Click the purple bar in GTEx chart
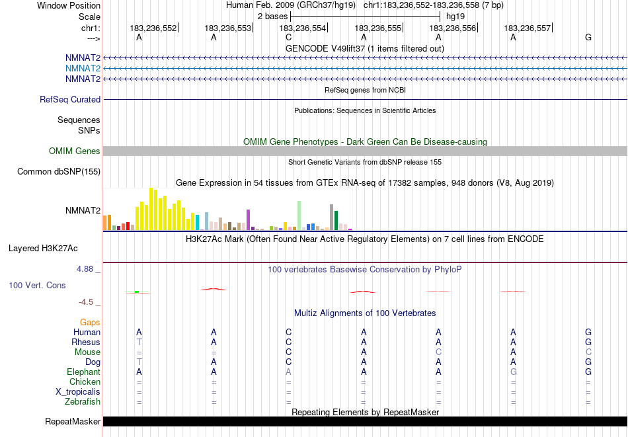This screenshot has height=437, width=628. pos(248,219)
